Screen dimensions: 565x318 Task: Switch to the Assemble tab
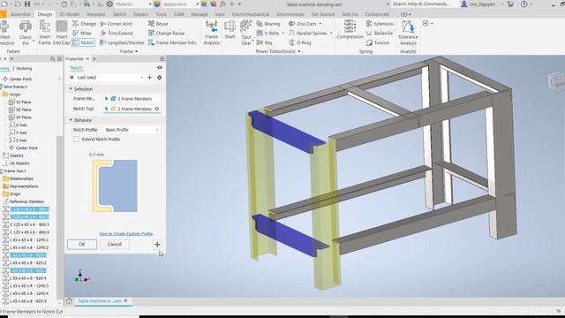pyautogui.click(x=20, y=14)
